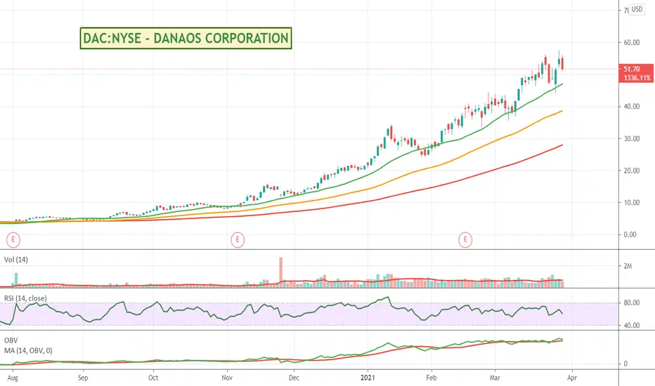655x386 pixels.
Task: Click the 60.00 price axis label
Action: click(632, 43)
